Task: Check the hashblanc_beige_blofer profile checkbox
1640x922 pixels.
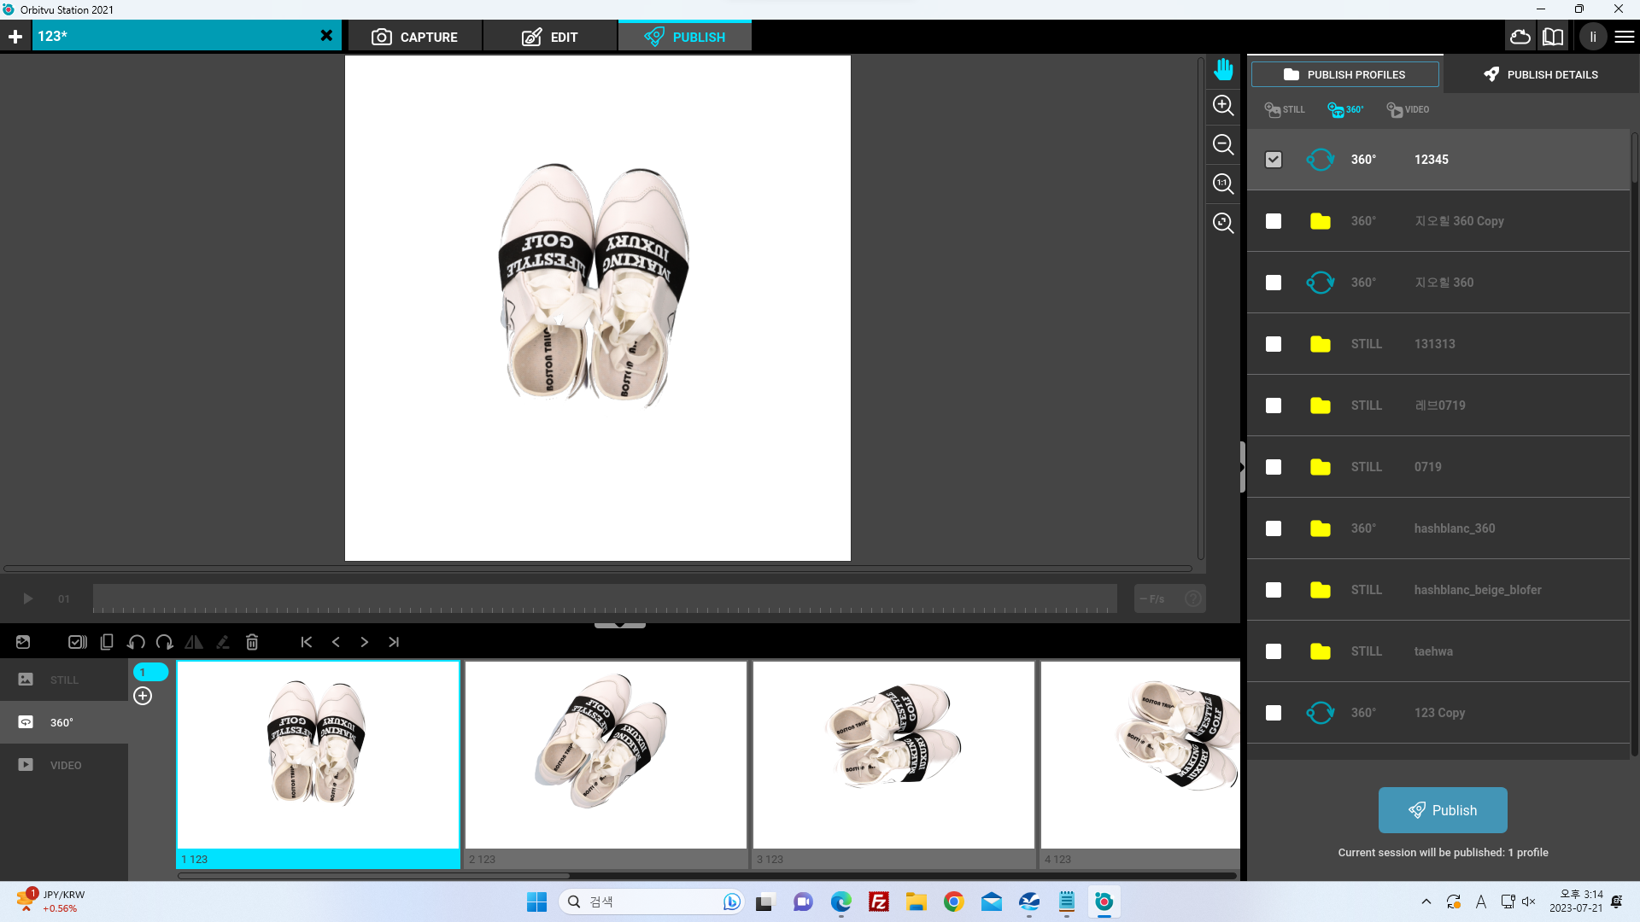Action: (x=1274, y=590)
